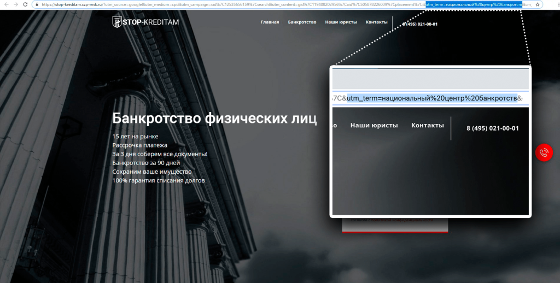Click the browser back arrow

[6, 4]
